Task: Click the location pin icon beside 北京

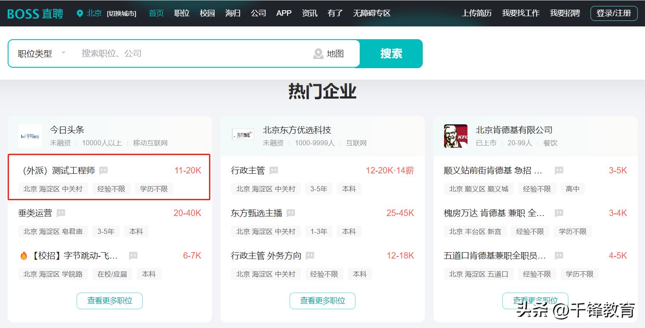Action: click(79, 13)
